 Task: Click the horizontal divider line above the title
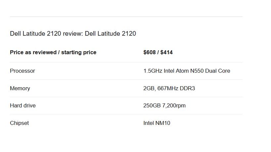[126, 17]
